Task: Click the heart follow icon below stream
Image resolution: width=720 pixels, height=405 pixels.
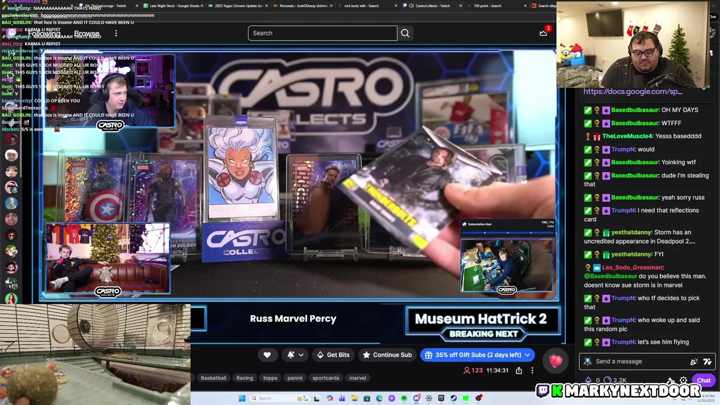Action: tap(267, 355)
